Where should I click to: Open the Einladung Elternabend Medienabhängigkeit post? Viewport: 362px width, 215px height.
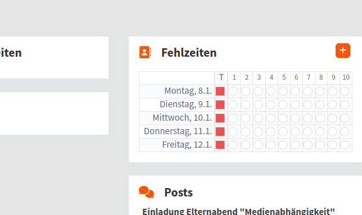click(x=238, y=211)
